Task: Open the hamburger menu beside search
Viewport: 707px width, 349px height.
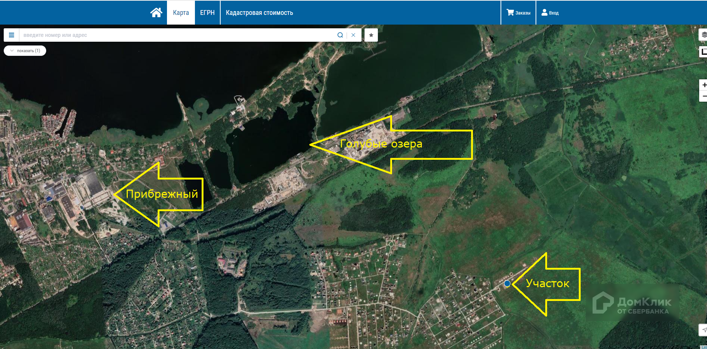Action: [x=12, y=35]
